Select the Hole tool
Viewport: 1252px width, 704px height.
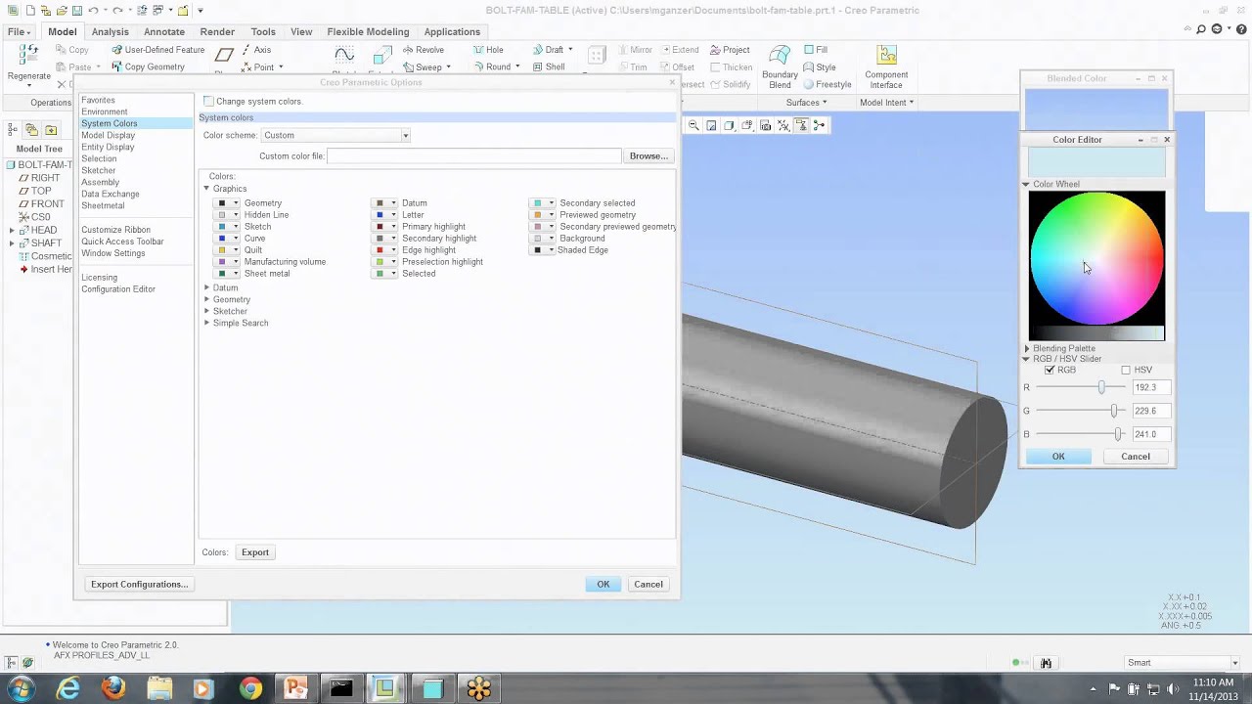tap(488, 50)
